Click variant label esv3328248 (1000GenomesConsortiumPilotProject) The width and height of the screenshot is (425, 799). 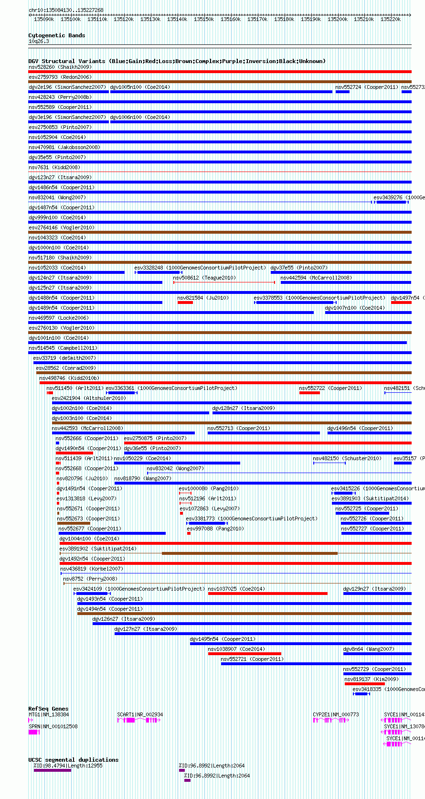(200, 268)
